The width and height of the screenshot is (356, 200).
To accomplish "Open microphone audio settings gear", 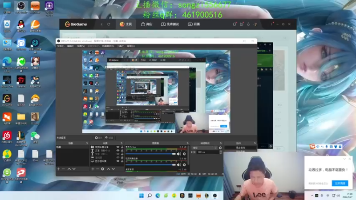I will coord(184,154).
